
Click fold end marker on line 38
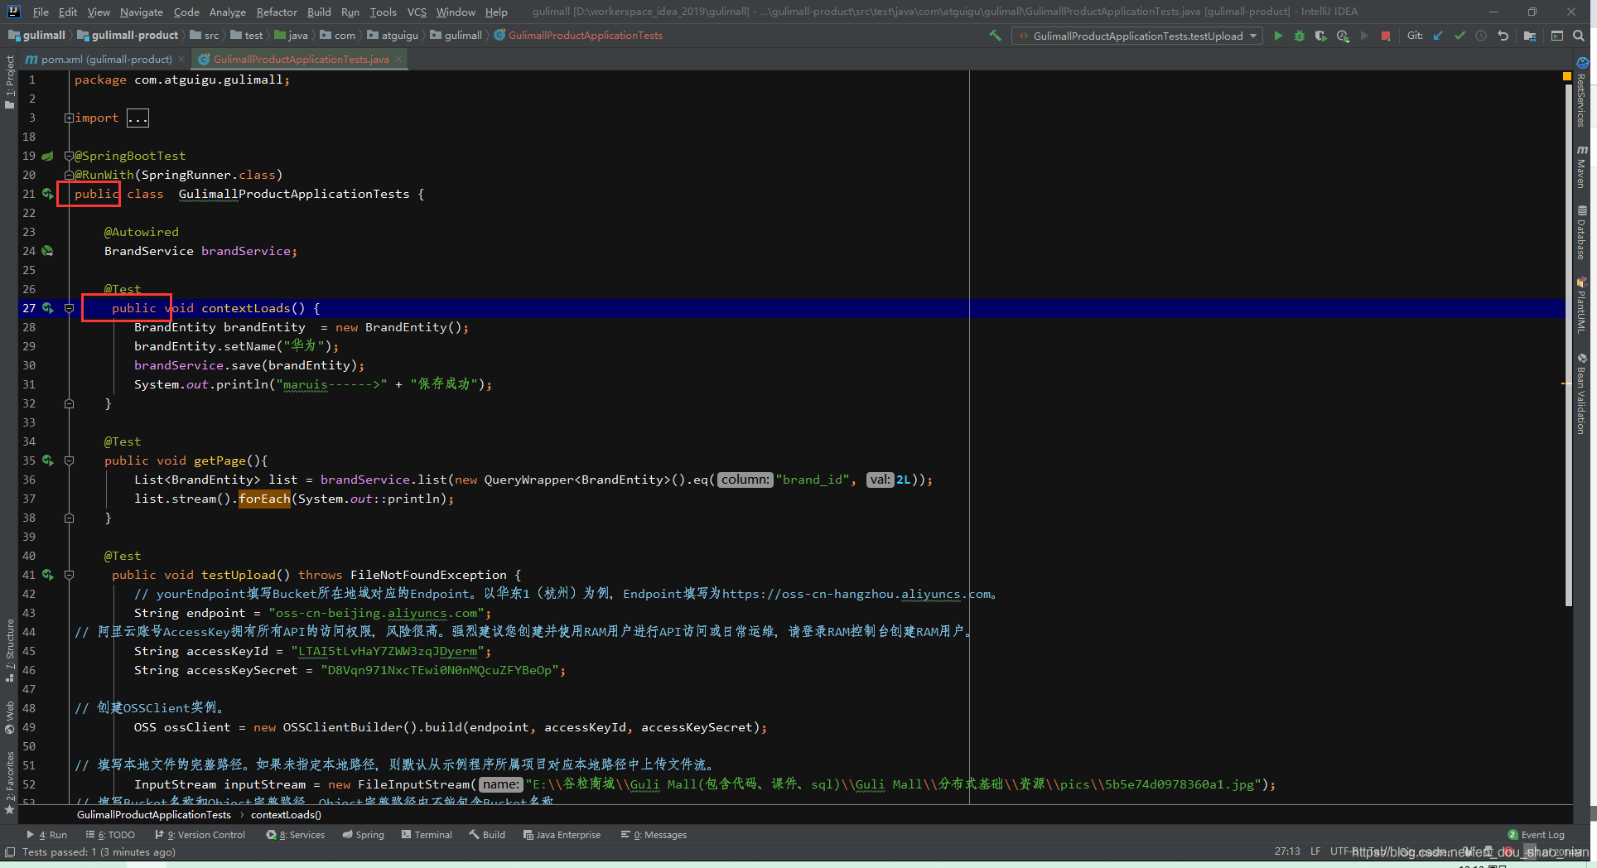69,518
